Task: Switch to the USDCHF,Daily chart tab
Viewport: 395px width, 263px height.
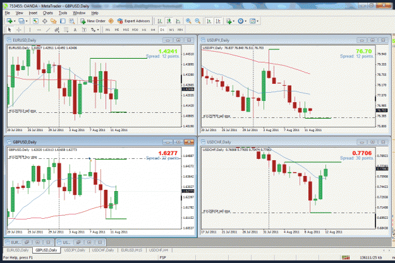Action: [x=103, y=250]
